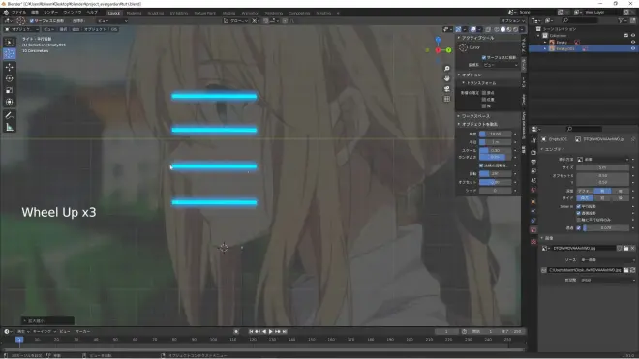This screenshot has height=359, width=639.
Task: Open the Physics properties tab icon
Action: 533,211
